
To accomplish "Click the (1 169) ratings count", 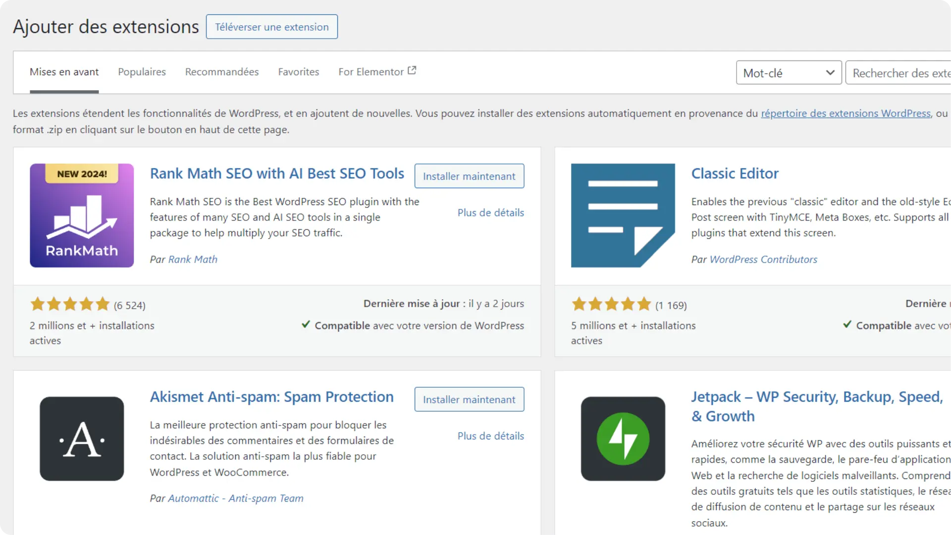I will [x=671, y=305].
